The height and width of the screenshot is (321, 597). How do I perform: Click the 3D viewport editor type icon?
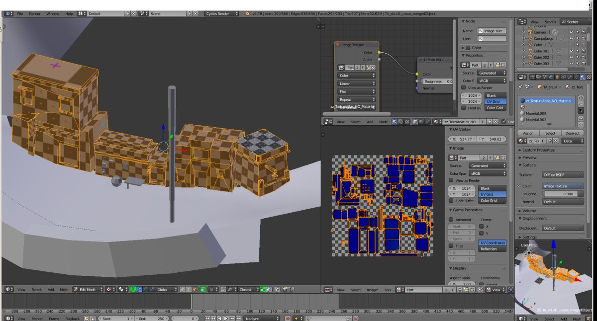(x=9, y=289)
